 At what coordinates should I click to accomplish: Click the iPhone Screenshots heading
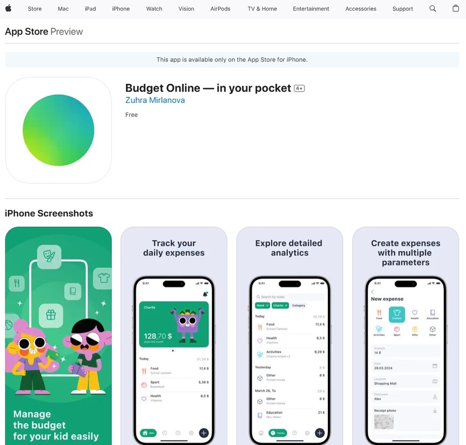point(49,213)
